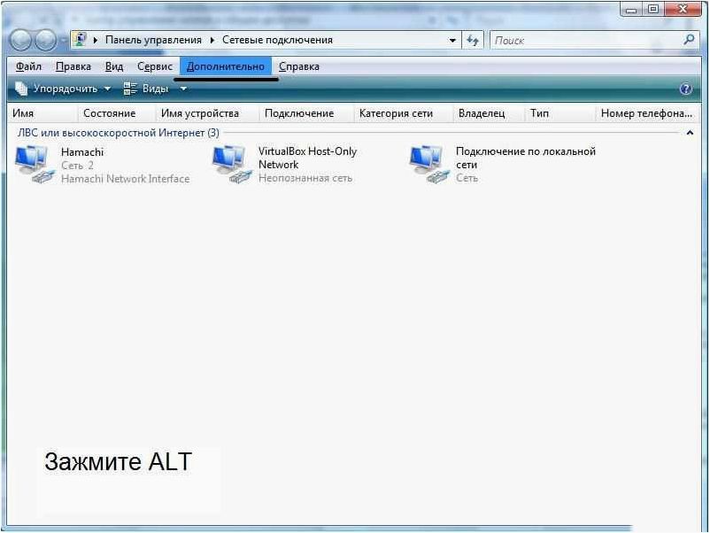Click the Подключение по локальной сети name

click(x=526, y=158)
